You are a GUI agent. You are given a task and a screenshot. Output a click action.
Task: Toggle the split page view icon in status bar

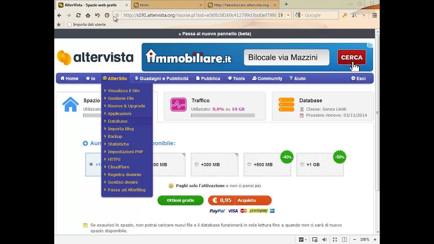344,240
